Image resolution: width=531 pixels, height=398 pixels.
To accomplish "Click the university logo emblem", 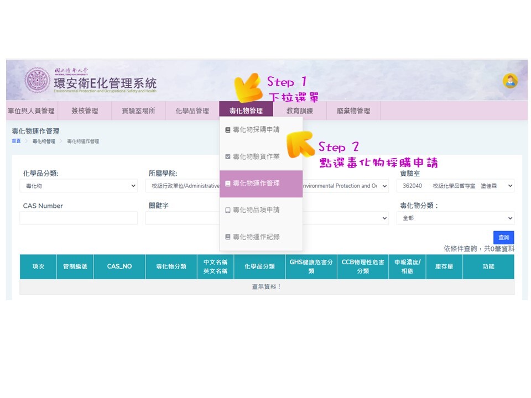I will [37, 81].
